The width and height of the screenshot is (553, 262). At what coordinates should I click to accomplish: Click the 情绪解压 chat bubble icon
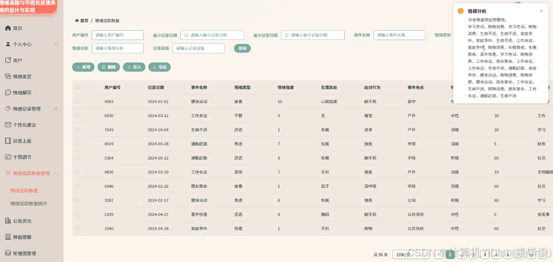pos(8,93)
